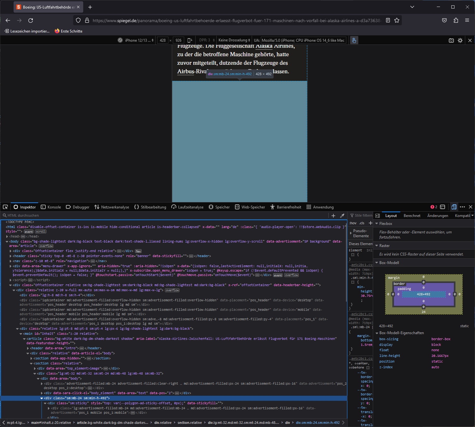This screenshot has height=427, width=475.
Task: Click the eyedropper color picker icon
Action: pyautogui.click(x=342, y=216)
